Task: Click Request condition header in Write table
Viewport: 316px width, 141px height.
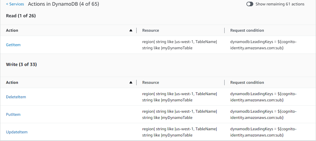Action: (247, 82)
